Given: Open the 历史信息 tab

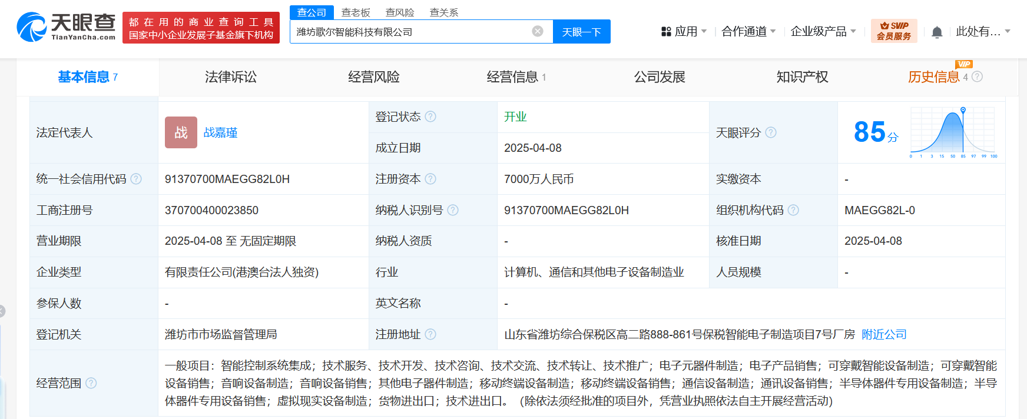Looking at the screenshot, I should coord(934,77).
